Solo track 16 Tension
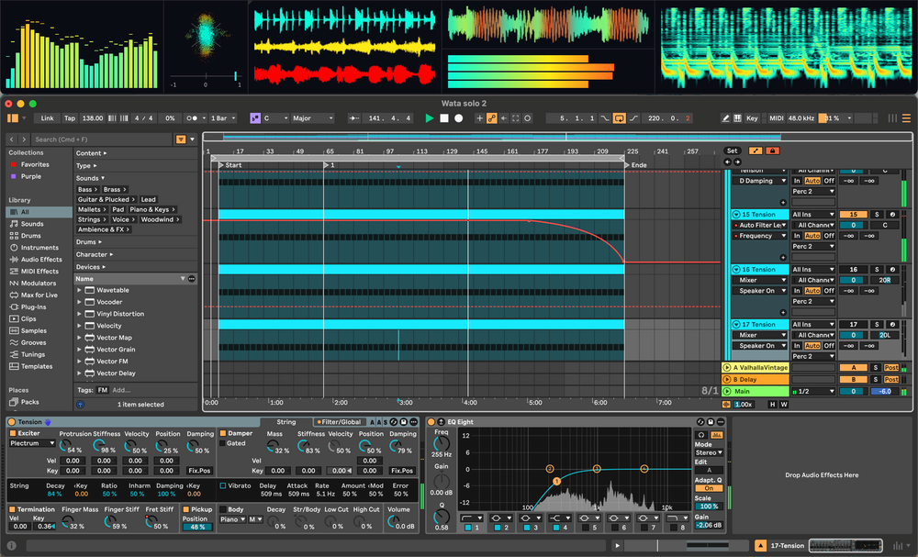 click(876, 270)
